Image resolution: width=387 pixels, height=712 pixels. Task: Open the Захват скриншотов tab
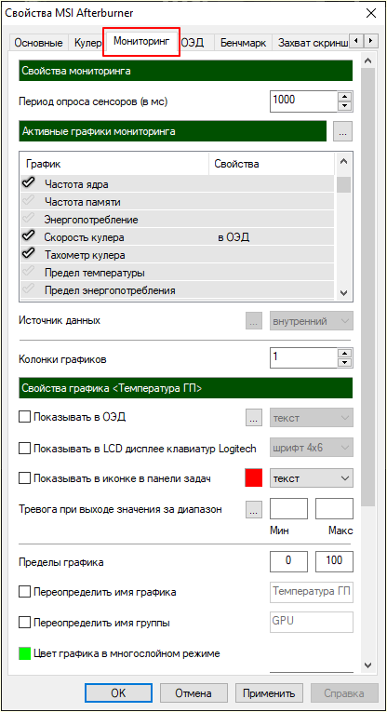pyautogui.click(x=313, y=43)
